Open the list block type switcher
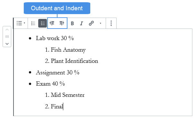194x118 pixels. pos(21,23)
